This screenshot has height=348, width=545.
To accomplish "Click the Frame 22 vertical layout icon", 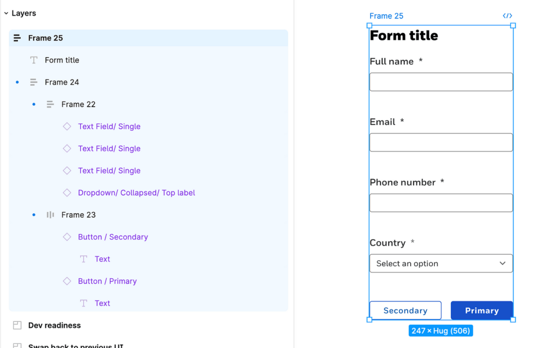I will 50,104.
